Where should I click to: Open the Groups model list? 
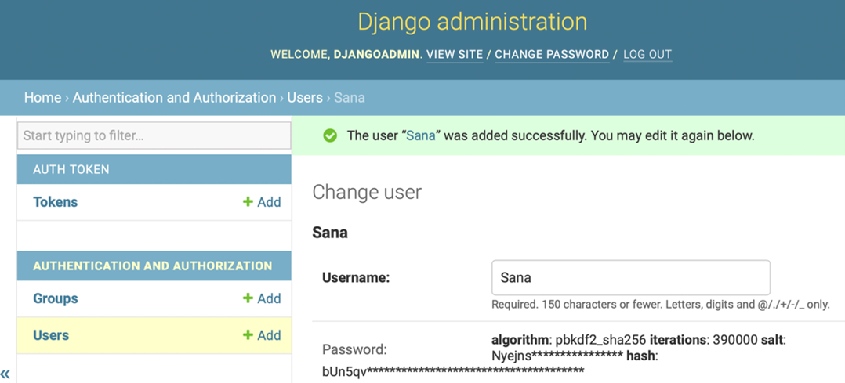(55, 298)
